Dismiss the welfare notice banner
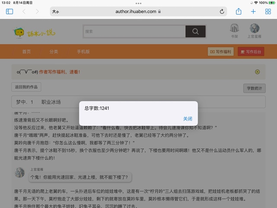Image resolution: width=277 pixels, height=208 pixels. 258,72
